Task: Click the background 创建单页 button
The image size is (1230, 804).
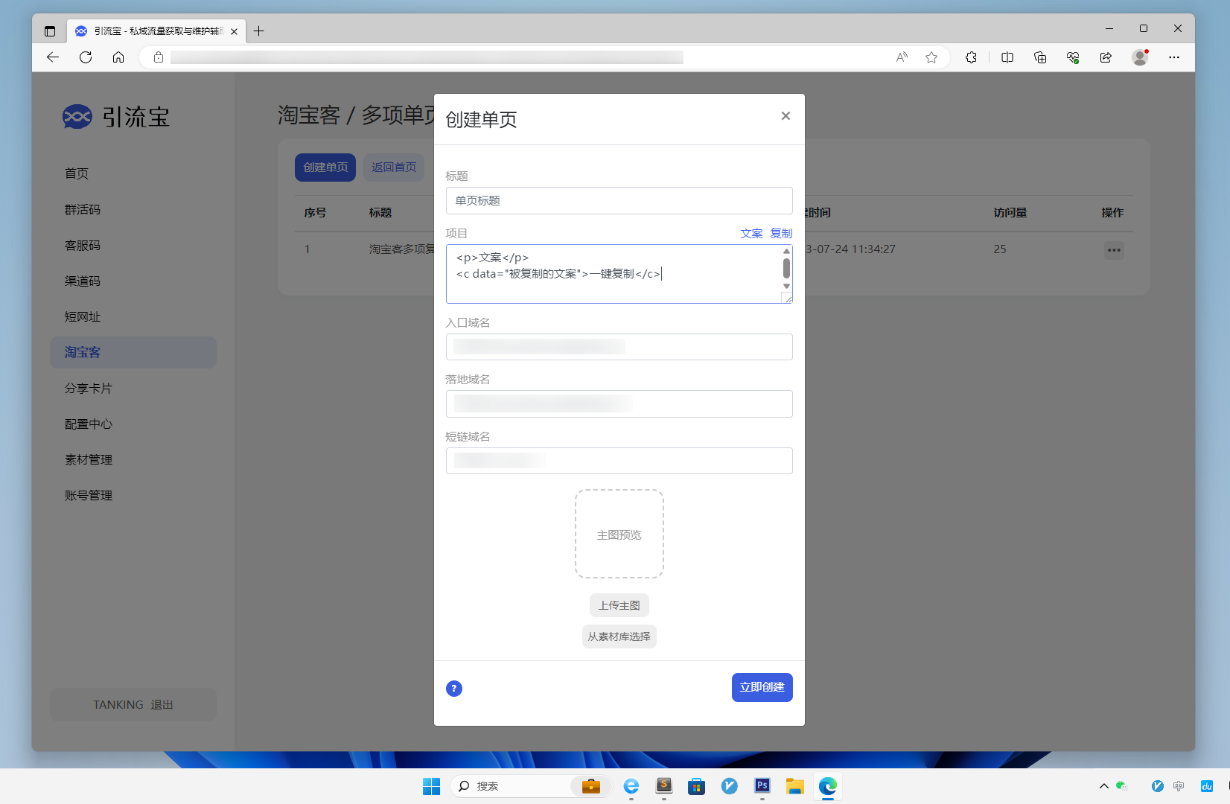Action: [325, 167]
